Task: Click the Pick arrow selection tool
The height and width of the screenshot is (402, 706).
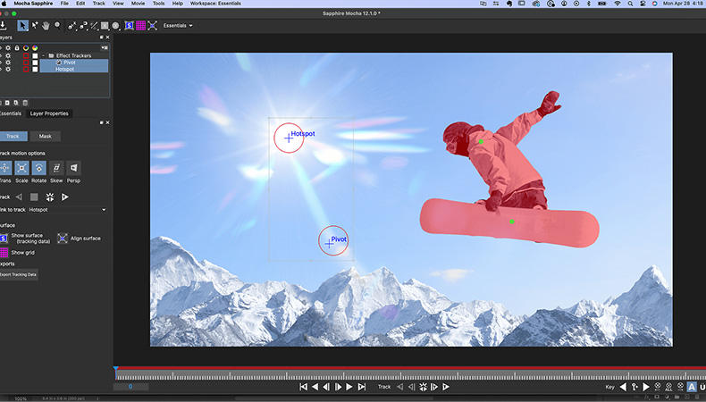Action: (23, 25)
